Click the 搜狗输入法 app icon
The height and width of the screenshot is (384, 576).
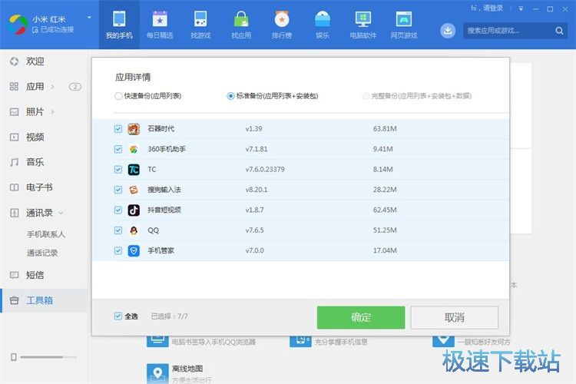tap(134, 190)
